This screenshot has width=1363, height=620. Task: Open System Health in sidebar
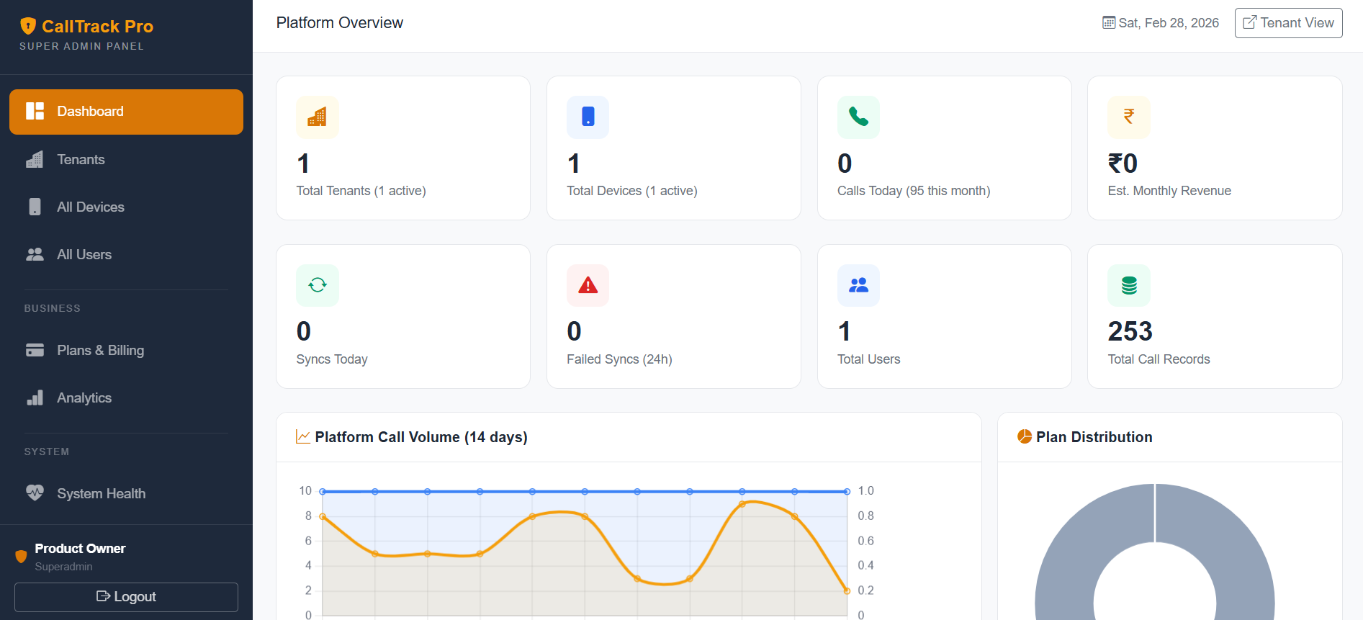click(126, 493)
